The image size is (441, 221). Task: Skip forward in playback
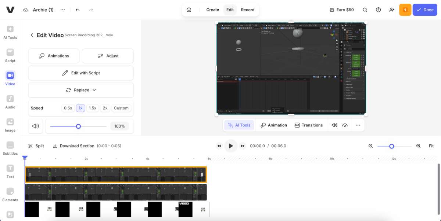pyautogui.click(x=243, y=146)
